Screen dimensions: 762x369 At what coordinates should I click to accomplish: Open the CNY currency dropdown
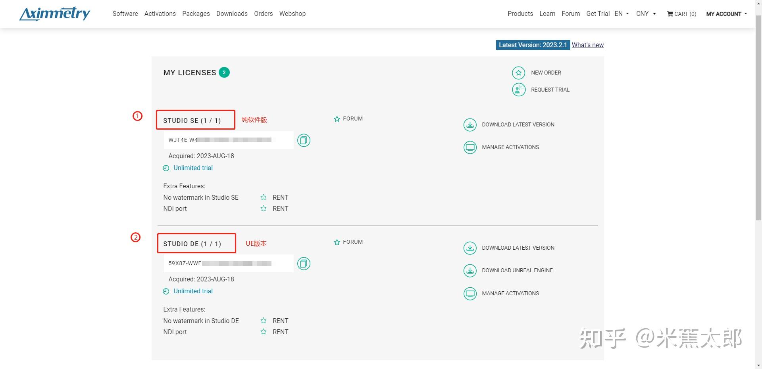point(646,13)
